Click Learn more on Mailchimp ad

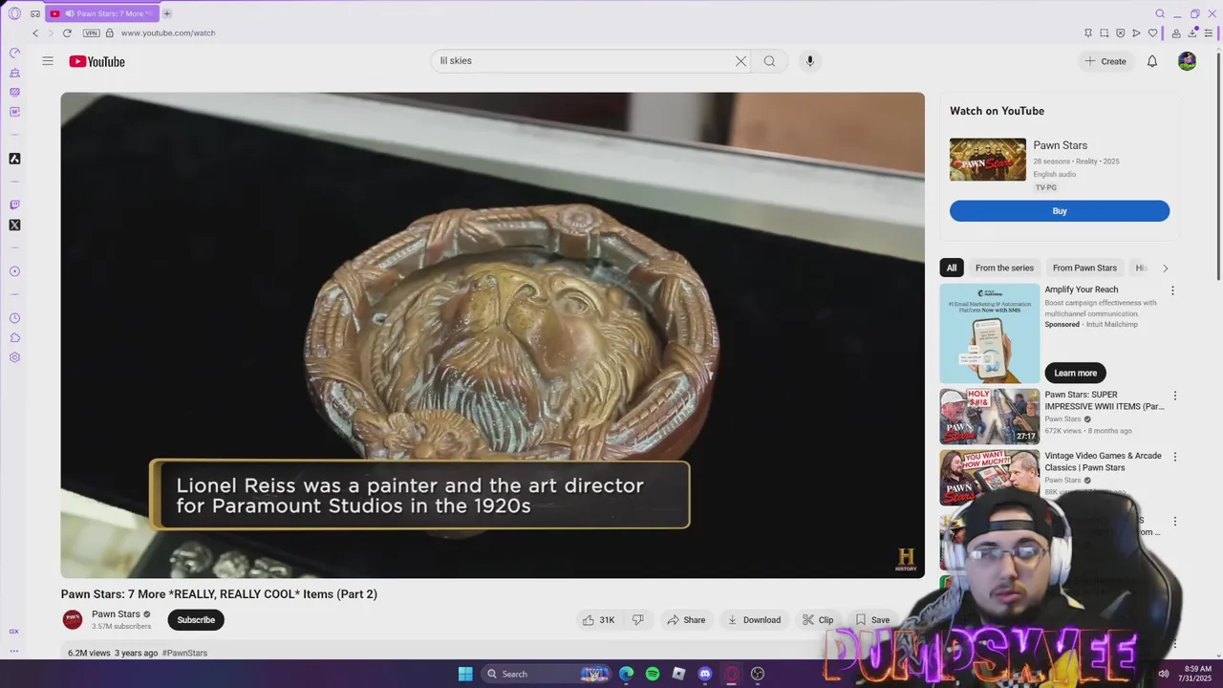(1075, 373)
